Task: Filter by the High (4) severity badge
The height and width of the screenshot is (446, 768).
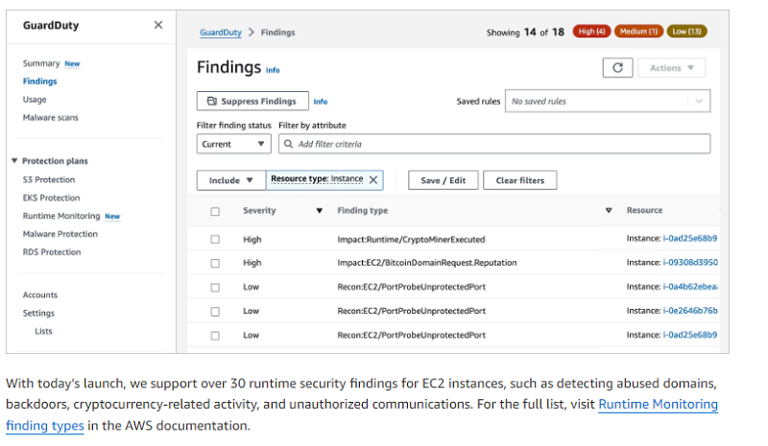Action: [591, 32]
